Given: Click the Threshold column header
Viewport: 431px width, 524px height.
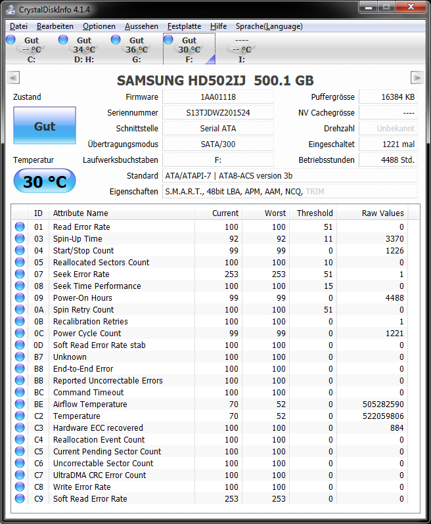Looking at the screenshot, I should point(313,213).
